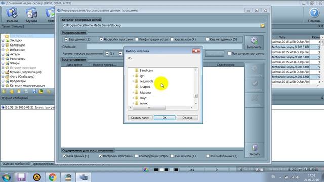Image resolution: width=324 pixels, height=182 pixels.
Task: Click EN language indicator in taskbar
Action: (x=273, y=176)
